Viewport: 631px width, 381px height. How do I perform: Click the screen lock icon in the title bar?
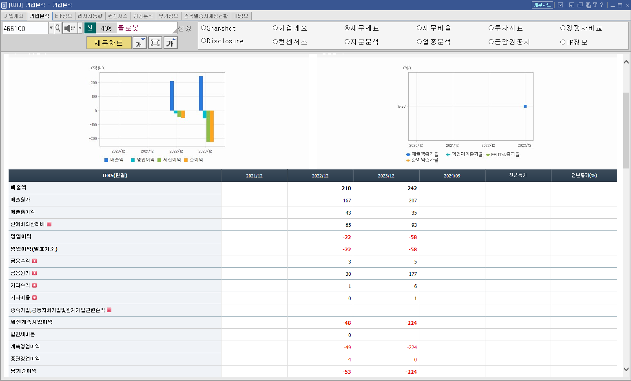(x=588, y=5)
